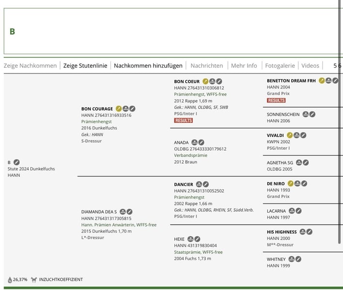Click the yellow icon beside VIVALDI
343x290 pixels.
coord(290,135)
